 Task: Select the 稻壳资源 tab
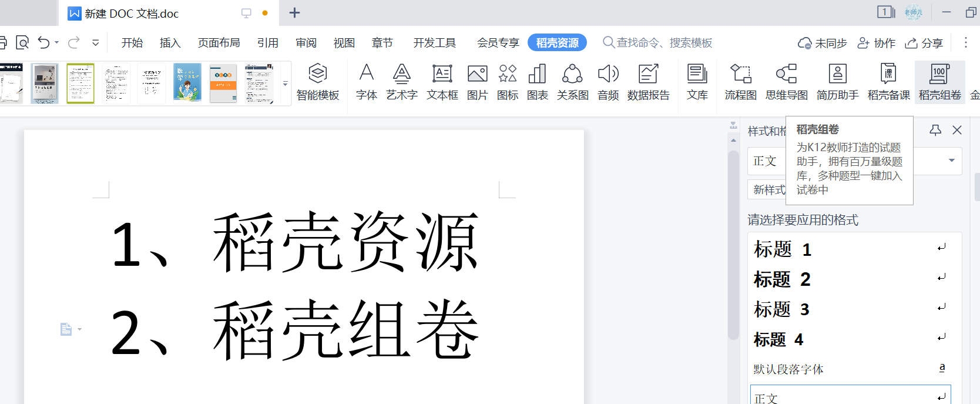(x=557, y=43)
